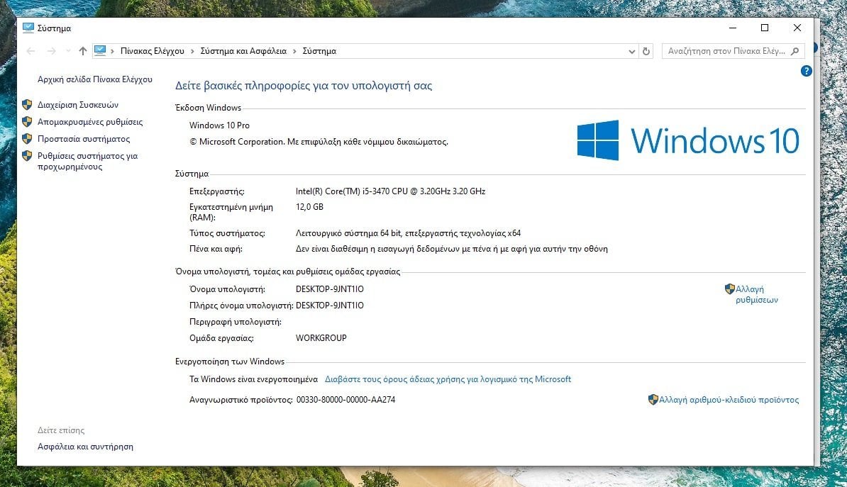
Task: Click the computer icon in the address bar
Action: 100,51
